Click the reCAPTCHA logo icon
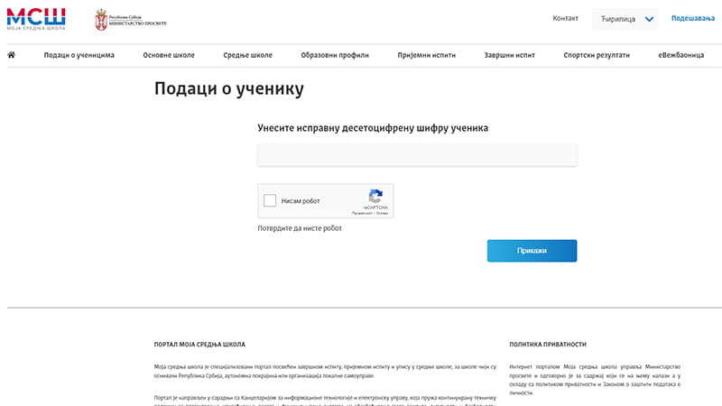 tap(375, 196)
